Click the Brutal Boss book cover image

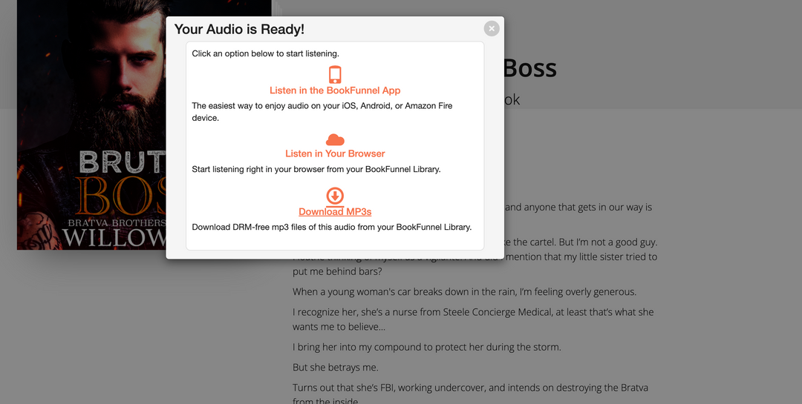coord(89,126)
